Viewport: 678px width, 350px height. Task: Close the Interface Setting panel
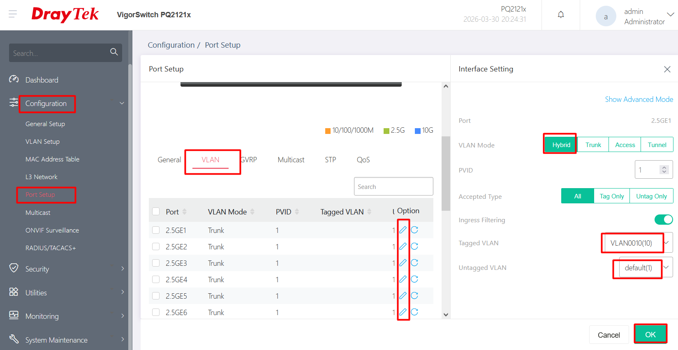click(667, 69)
